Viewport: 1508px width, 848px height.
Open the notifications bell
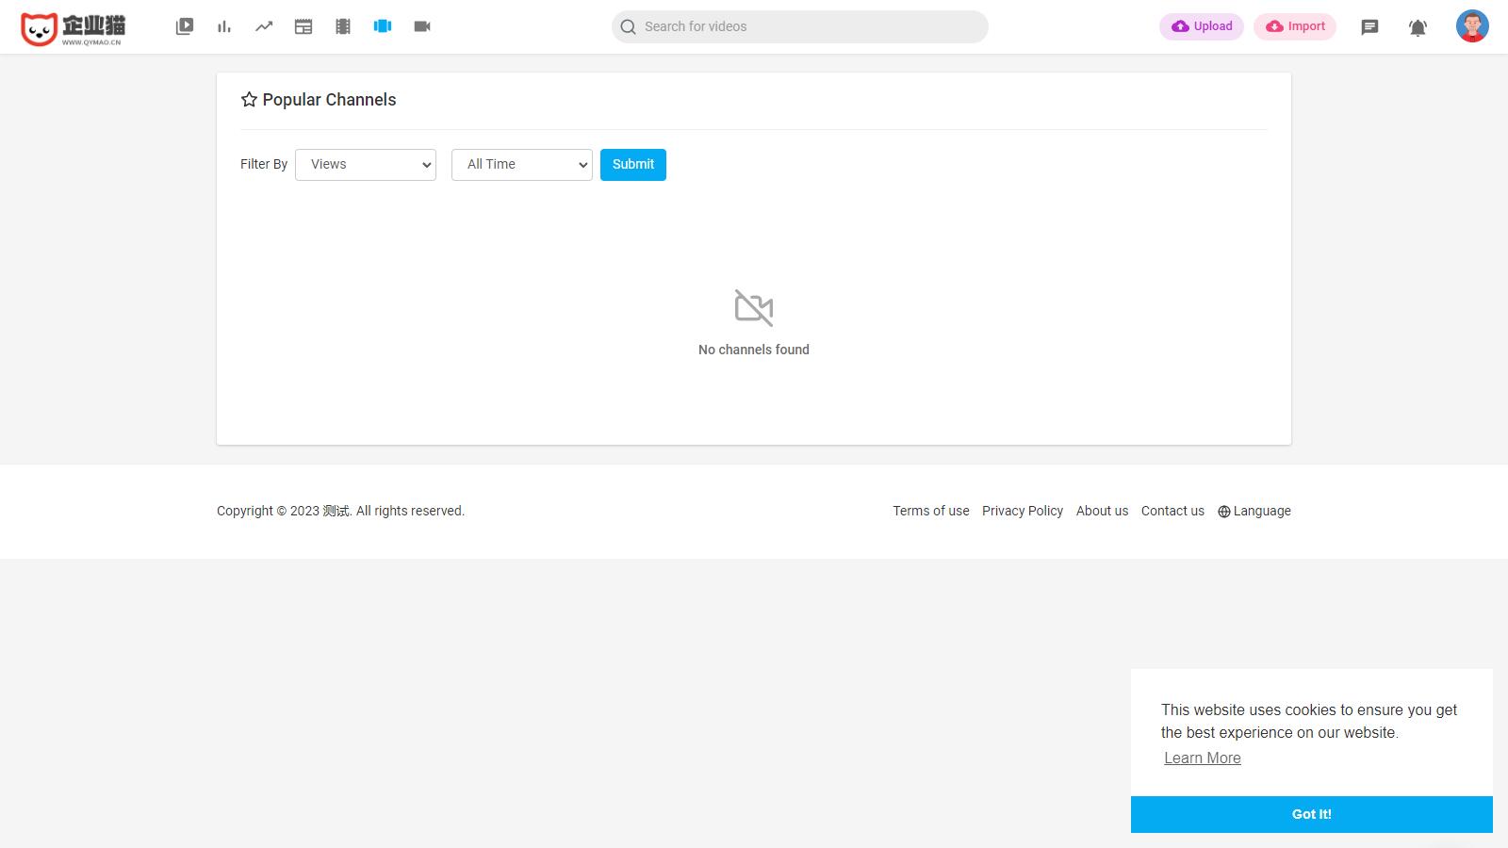(x=1418, y=27)
